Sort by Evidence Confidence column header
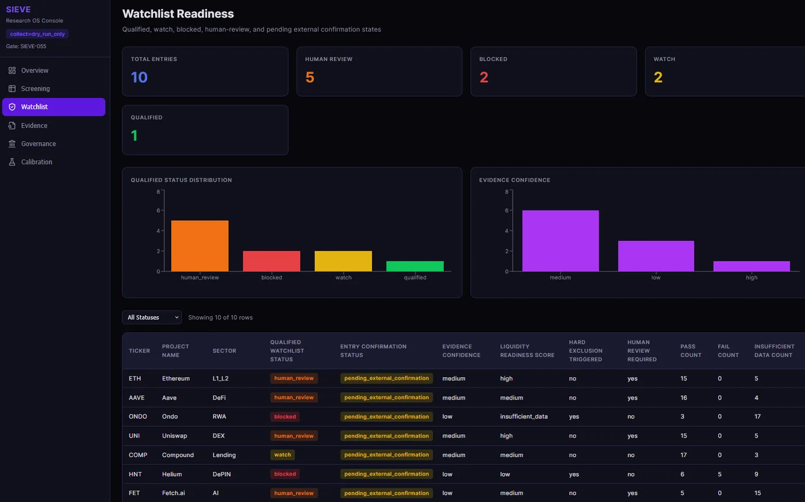The image size is (805, 502). [461, 351]
